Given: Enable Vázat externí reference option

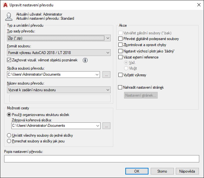Looking at the screenshot, I should (120, 57).
